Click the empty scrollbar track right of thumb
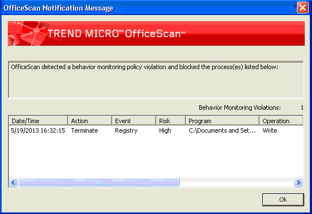Viewport: 312px width, 214px height. click(237, 182)
